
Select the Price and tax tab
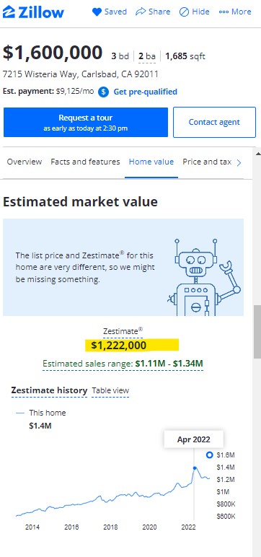pyautogui.click(x=207, y=162)
